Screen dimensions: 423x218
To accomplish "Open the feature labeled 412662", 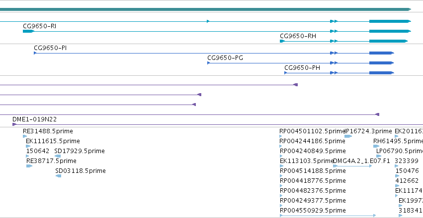I will pos(407,181).
